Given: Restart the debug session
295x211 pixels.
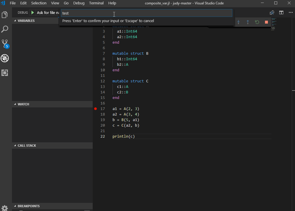Looking at the screenshot, I should [257, 22].
